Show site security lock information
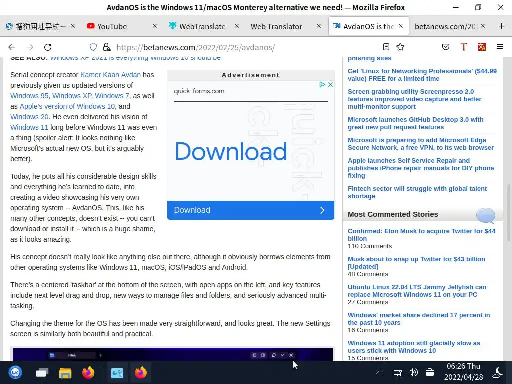The height and width of the screenshot is (384, 512). point(107,47)
